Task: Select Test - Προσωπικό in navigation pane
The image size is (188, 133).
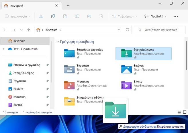Action: coord(26,49)
